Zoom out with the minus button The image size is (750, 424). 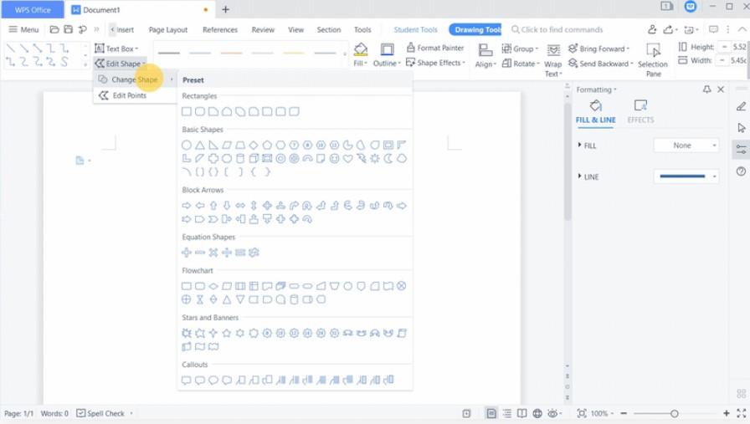(x=624, y=413)
